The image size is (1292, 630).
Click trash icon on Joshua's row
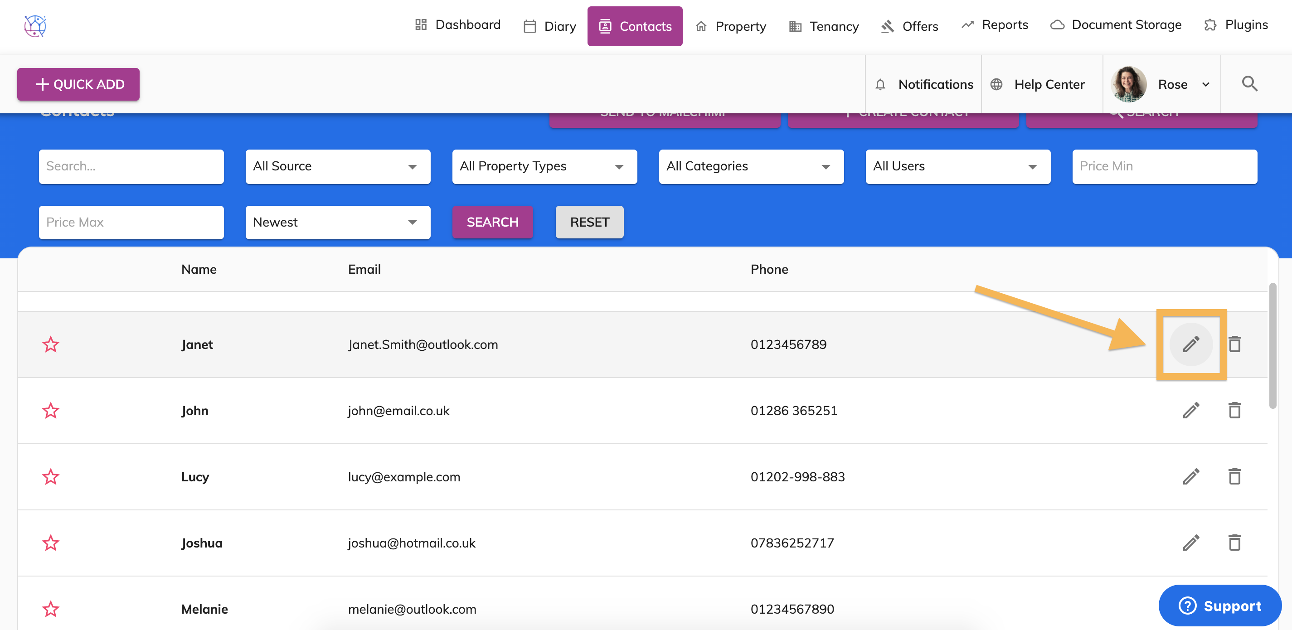point(1234,543)
